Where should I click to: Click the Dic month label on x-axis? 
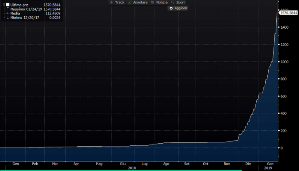(248, 164)
